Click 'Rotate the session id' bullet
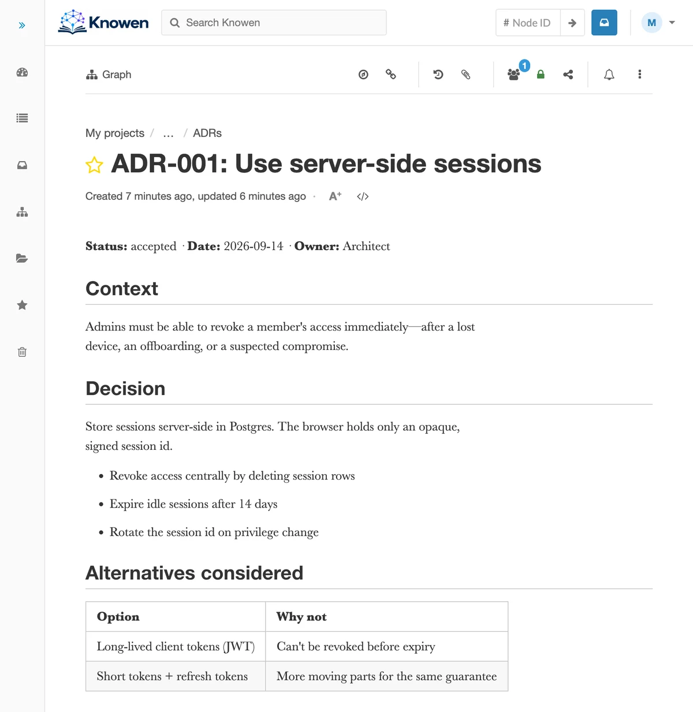 pos(214,532)
